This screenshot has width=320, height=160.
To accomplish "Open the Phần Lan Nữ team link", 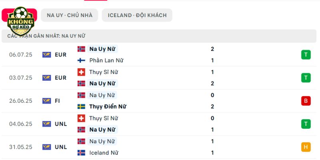I will [106, 60].
